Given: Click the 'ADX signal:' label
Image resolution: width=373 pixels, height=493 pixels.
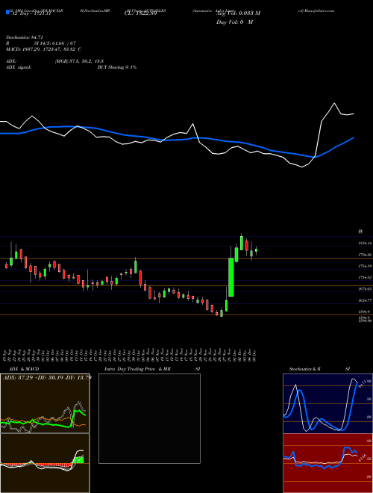Looking at the screenshot, I should click(x=19, y=67).
